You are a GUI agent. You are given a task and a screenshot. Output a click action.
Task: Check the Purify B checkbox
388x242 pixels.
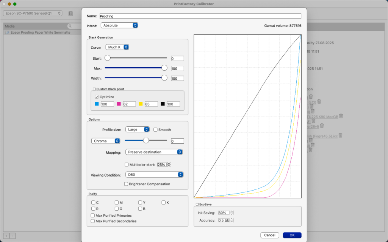click(140, 209)
